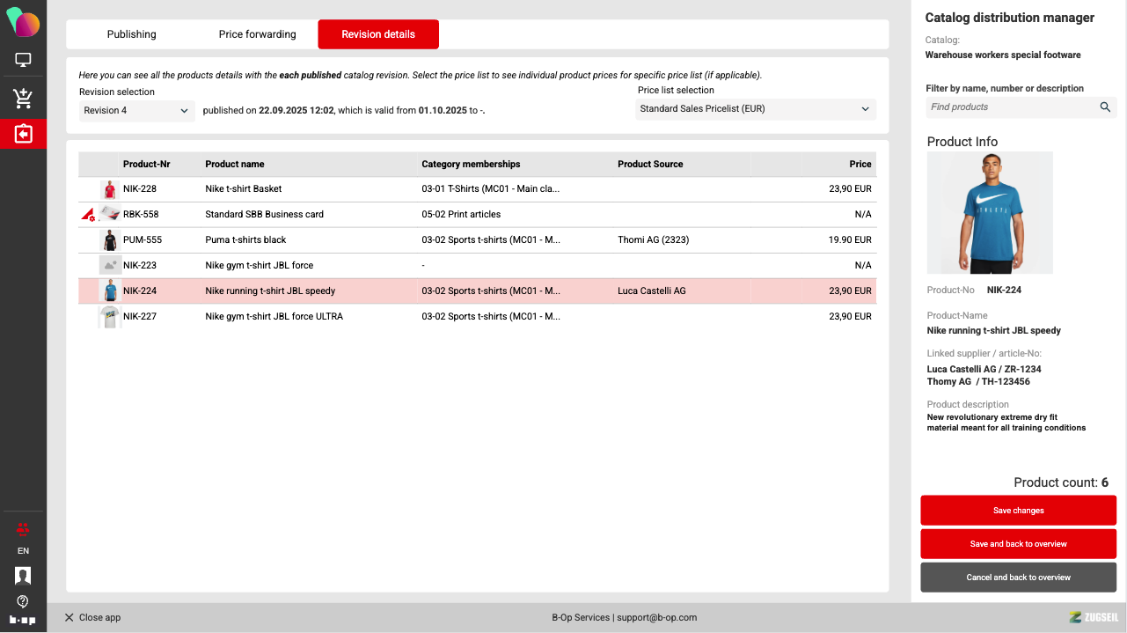1127x633 pixels.
Task: Expand the Standard Sales Pricelist dropdown
Action: coord(755,109)
